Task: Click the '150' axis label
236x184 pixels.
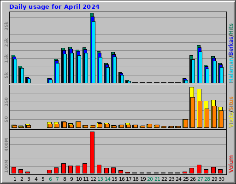Action: [6, 102]
